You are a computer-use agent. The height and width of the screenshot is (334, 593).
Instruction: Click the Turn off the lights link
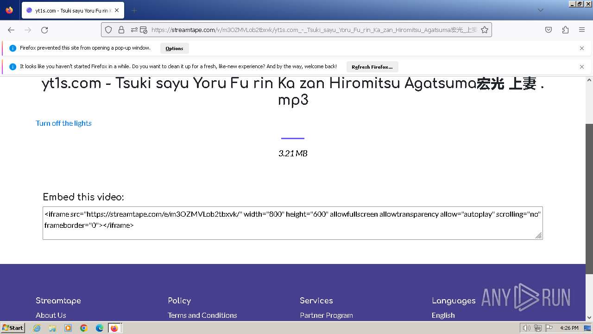coord(63,123)
